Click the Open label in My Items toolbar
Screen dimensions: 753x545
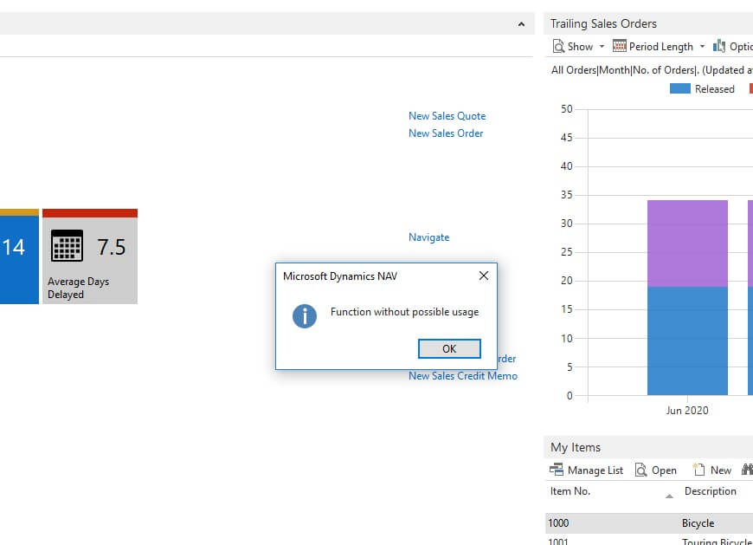coord(664,470)
